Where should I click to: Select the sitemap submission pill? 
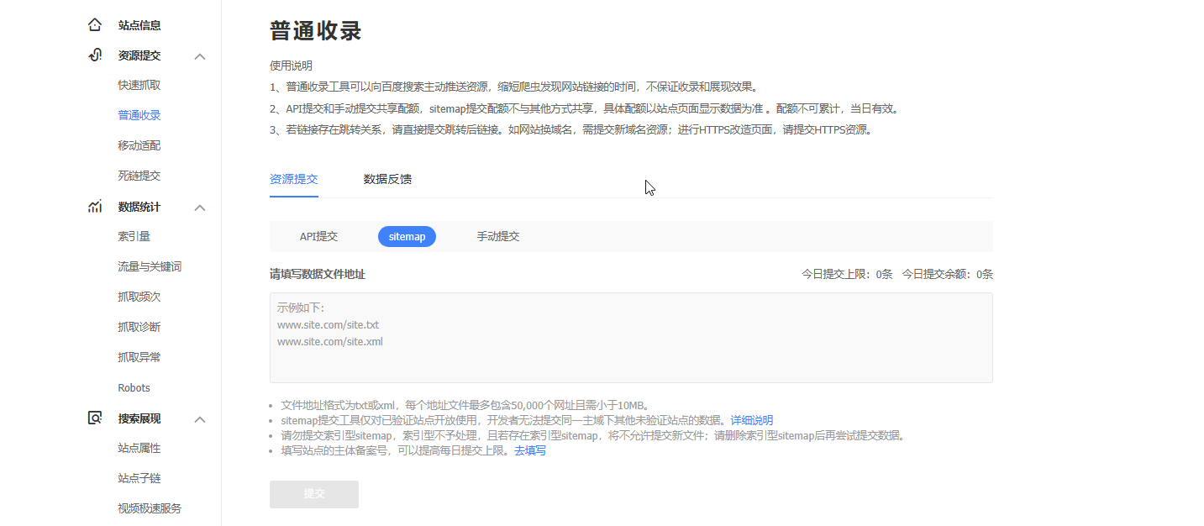point(407,237)
